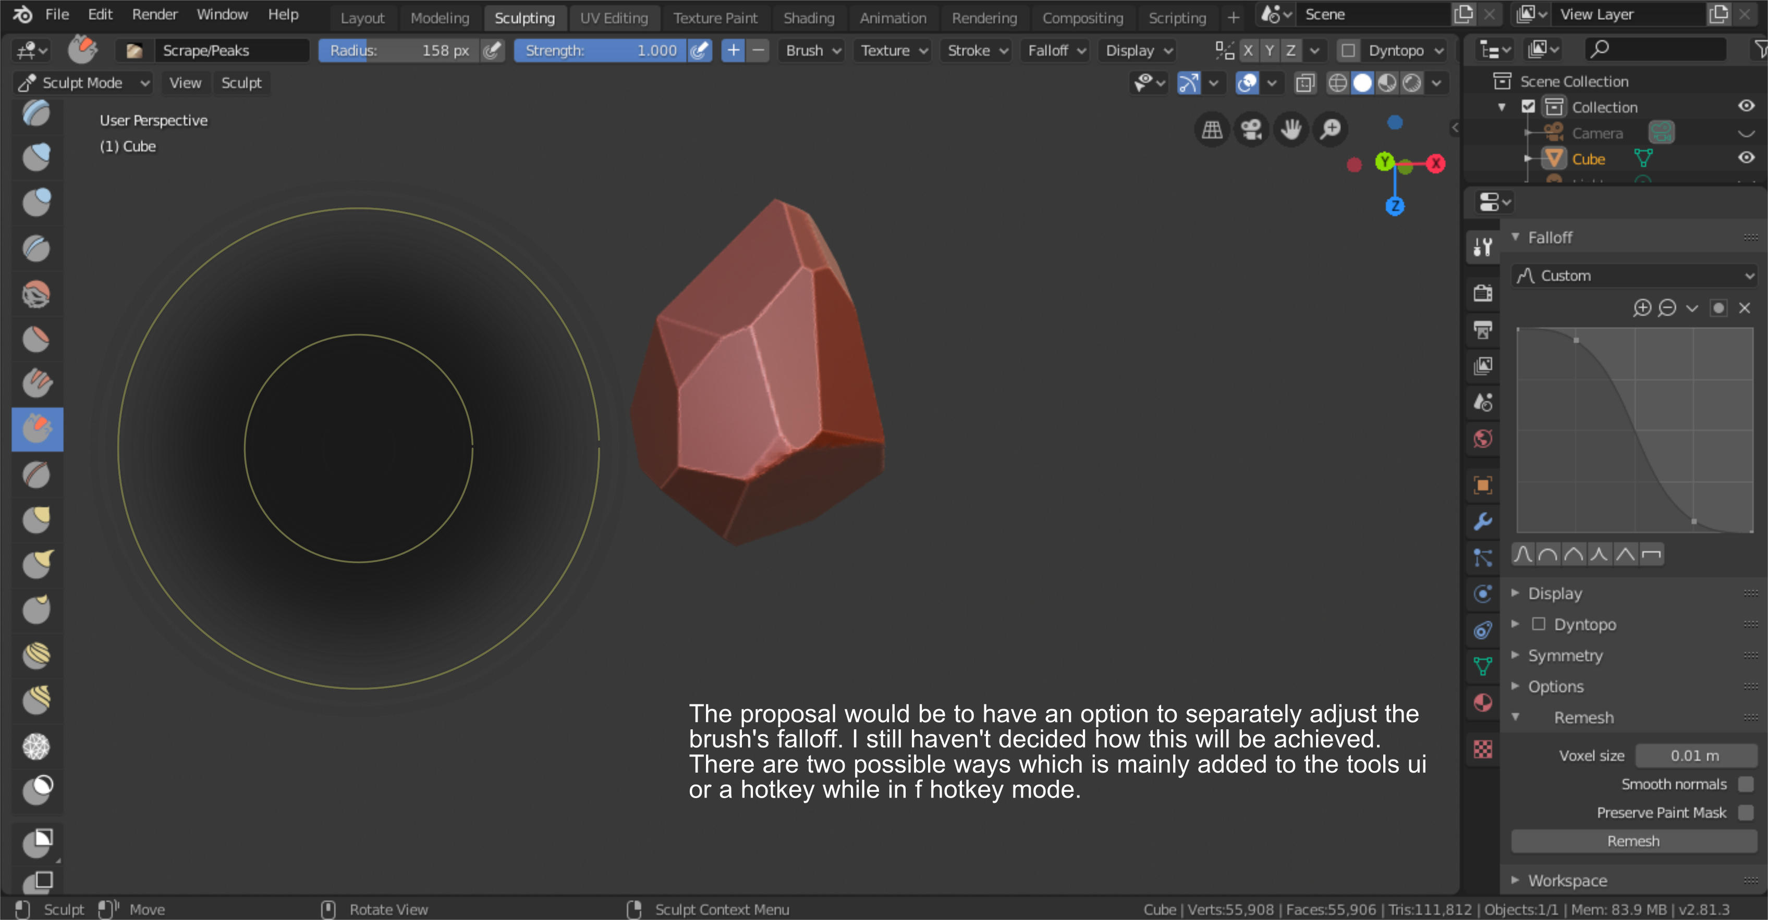Viewport: 1768px width, 920px height.
Task: Select the active Scrape/Peaks brush tool
Action: pyautogui.click(x=37, y=429)
